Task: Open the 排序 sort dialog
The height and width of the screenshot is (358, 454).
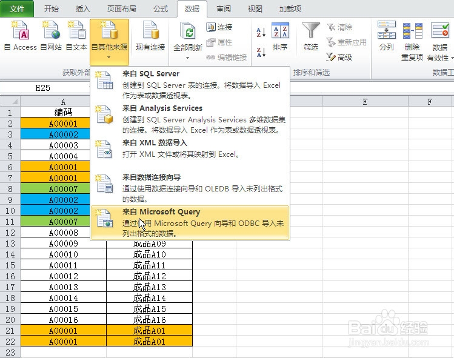Action: 280,36
